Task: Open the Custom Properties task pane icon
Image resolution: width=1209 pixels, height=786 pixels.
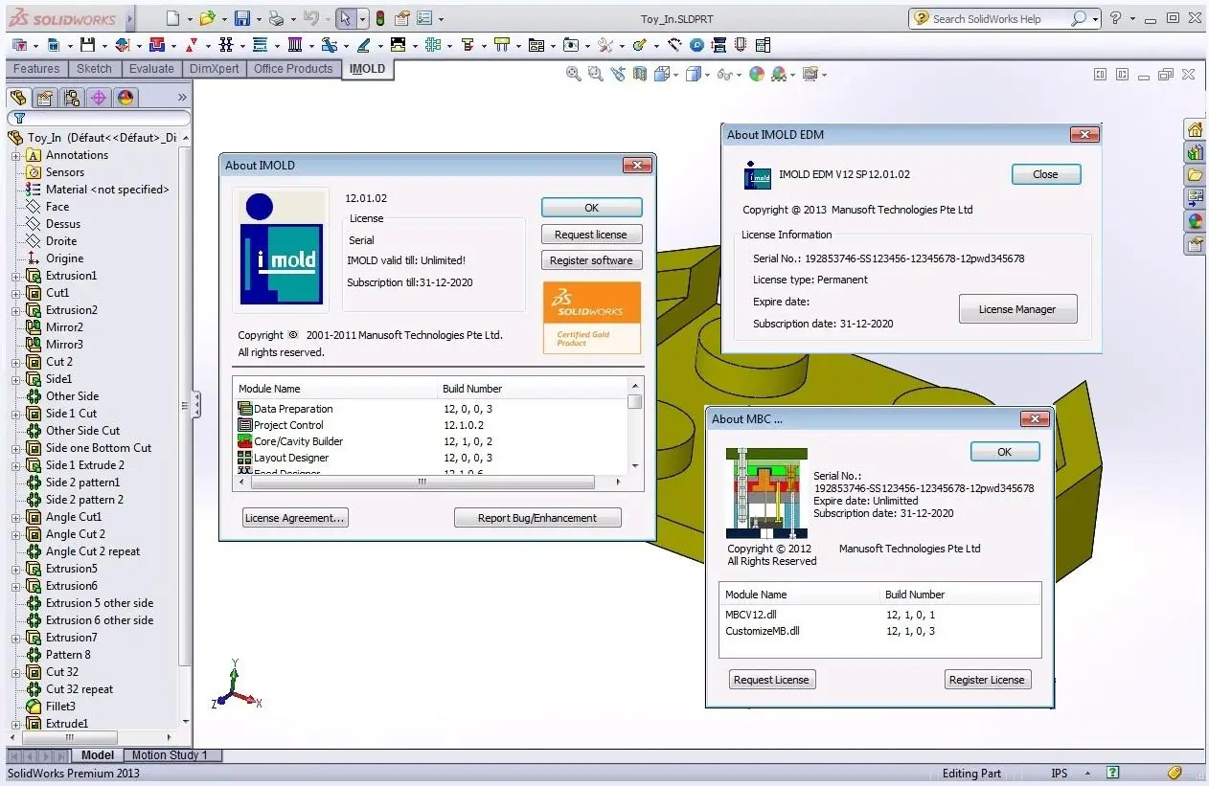Action: [1195, 244]
